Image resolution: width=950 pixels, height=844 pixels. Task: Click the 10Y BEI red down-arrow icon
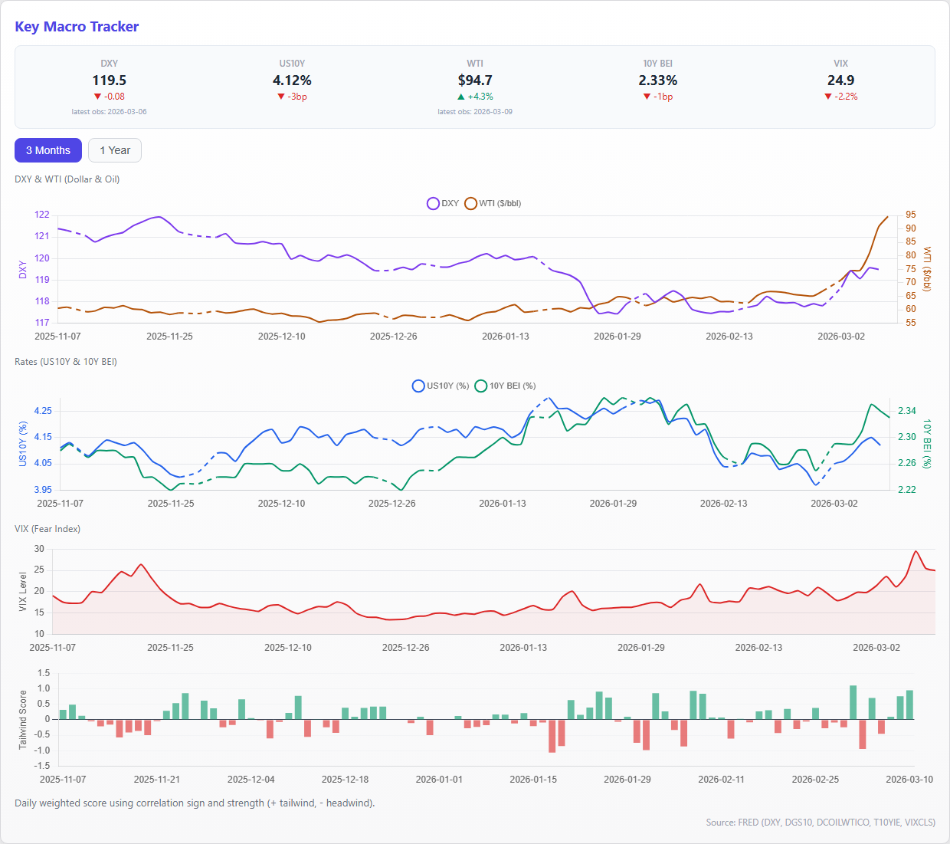(x=647, y=97)
